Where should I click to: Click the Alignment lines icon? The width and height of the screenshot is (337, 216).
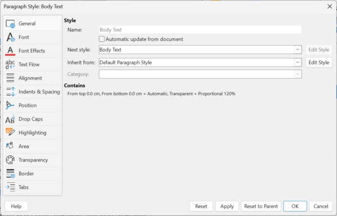[10, 78]
